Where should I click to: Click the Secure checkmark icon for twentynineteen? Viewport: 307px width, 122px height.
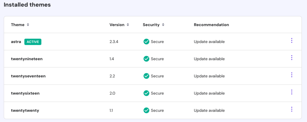click(146, 59)
